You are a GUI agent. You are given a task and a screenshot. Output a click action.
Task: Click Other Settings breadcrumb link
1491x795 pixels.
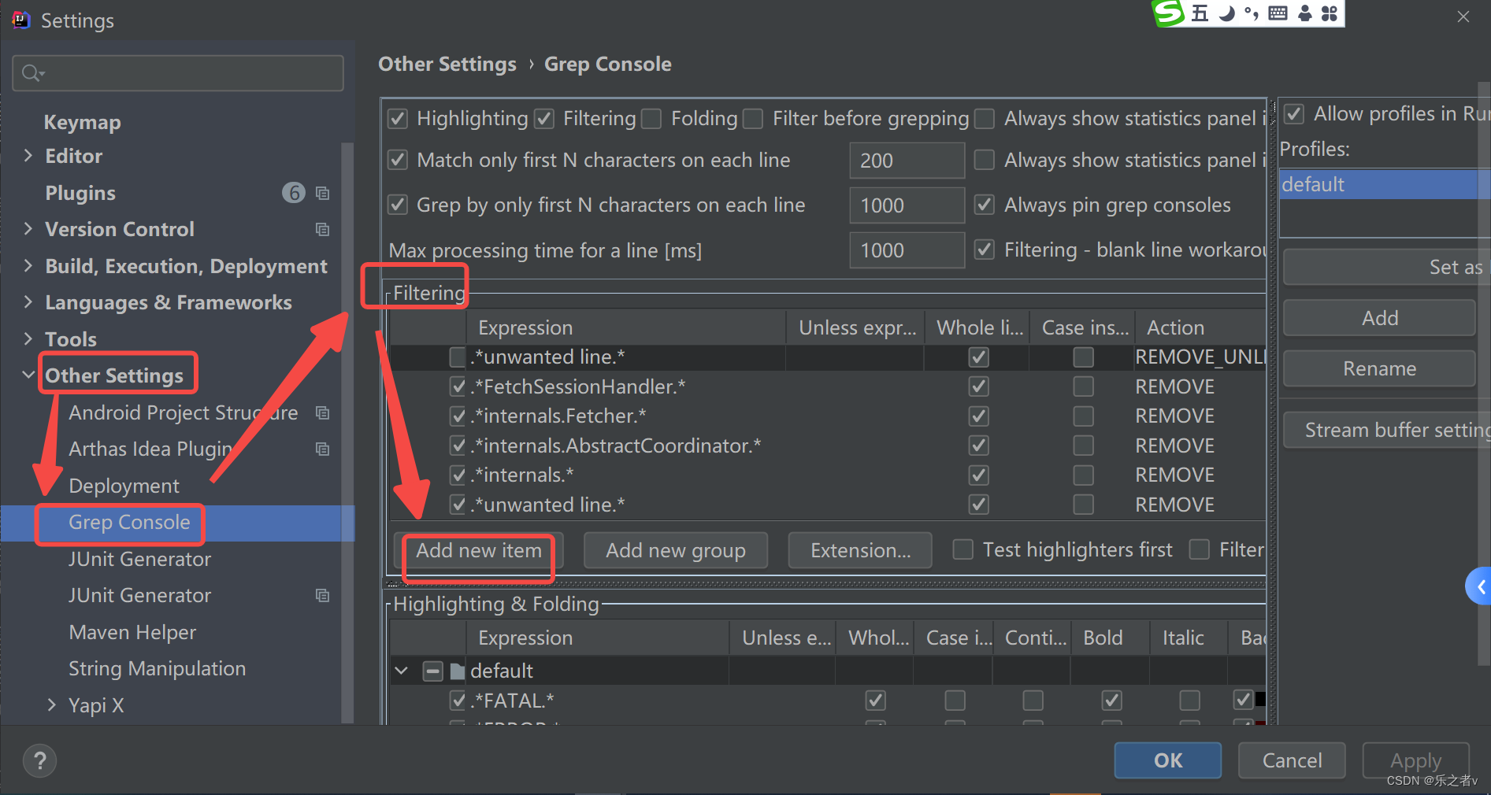[447, 64]
